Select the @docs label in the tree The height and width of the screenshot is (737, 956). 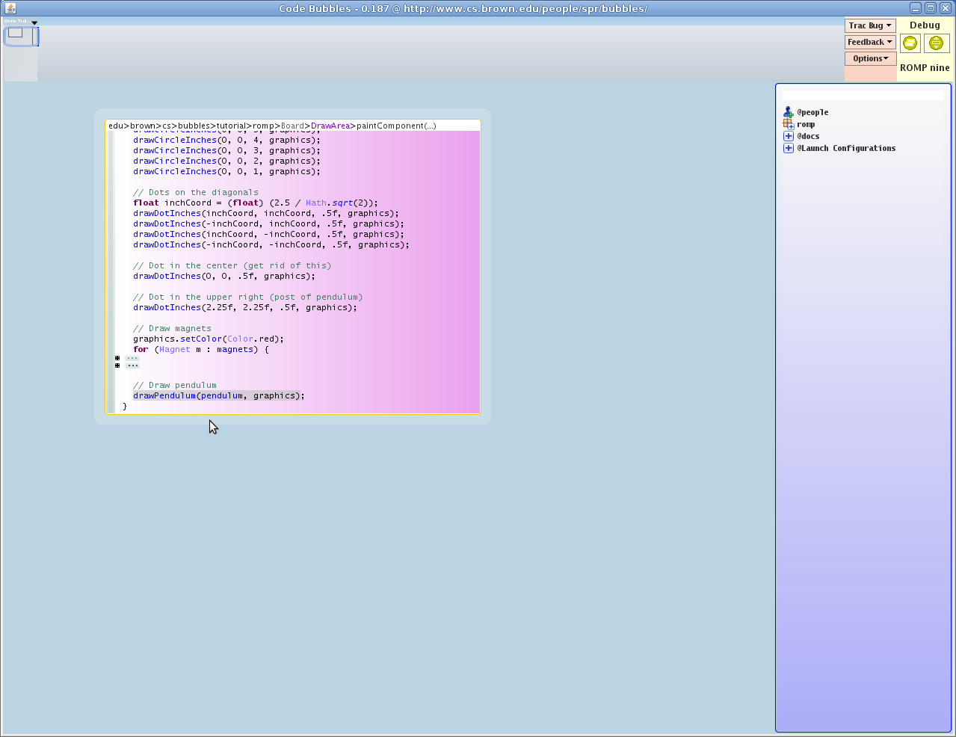[808, 136]
